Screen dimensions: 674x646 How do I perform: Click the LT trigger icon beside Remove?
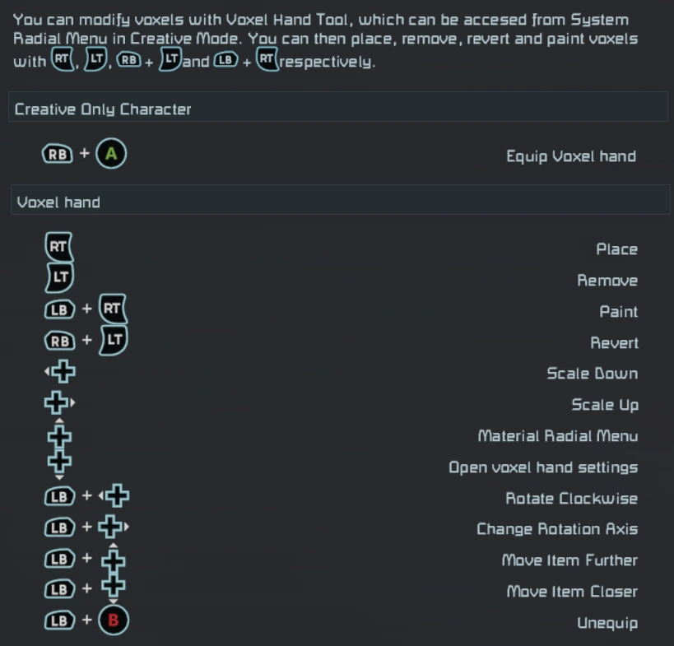pos(58,277)
